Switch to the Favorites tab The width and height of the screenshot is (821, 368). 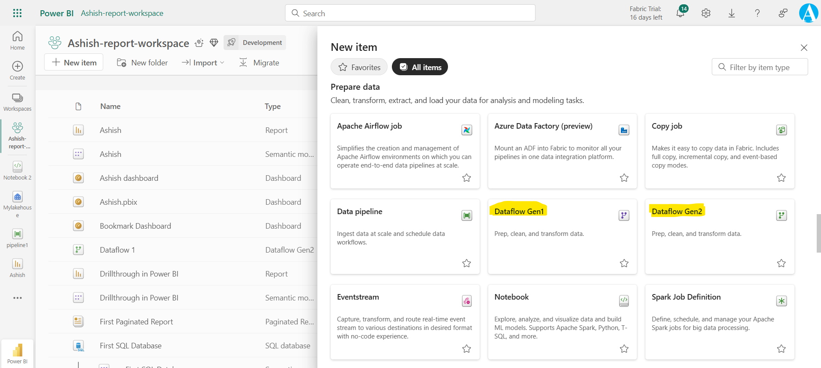click(359, 67)
